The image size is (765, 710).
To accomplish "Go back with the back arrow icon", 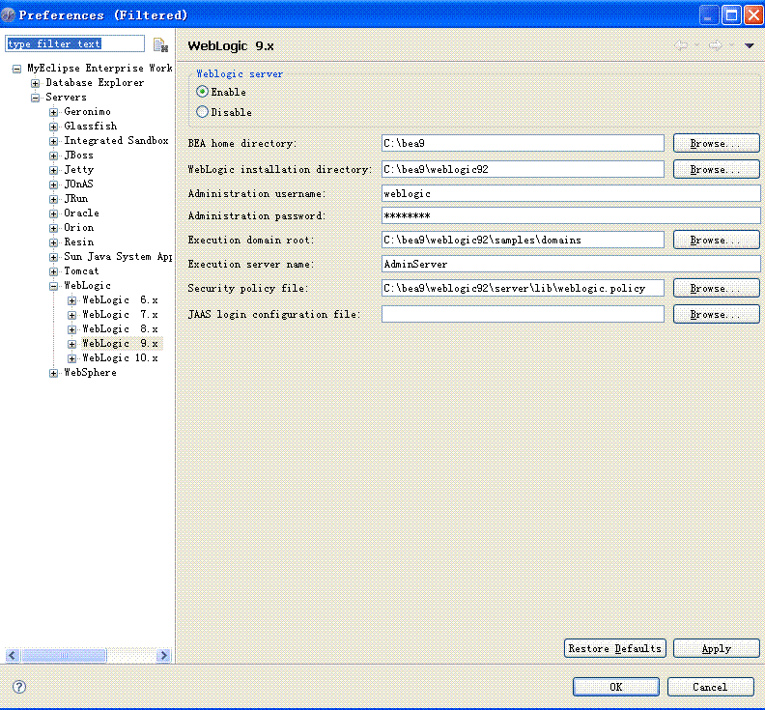I will 681,45.
